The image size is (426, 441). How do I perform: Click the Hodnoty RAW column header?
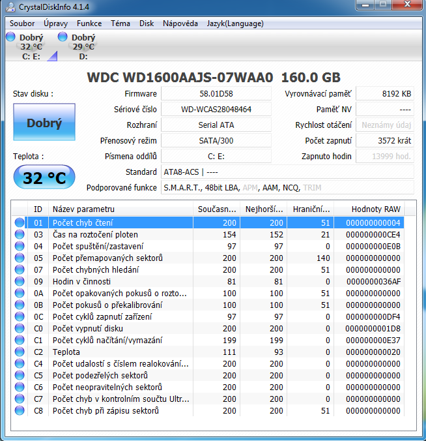[x=369, y=209]
